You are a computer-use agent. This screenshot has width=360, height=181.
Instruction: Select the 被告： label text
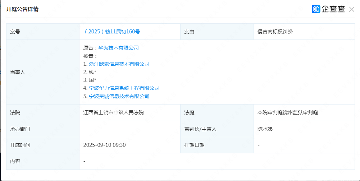pos(91,56)
